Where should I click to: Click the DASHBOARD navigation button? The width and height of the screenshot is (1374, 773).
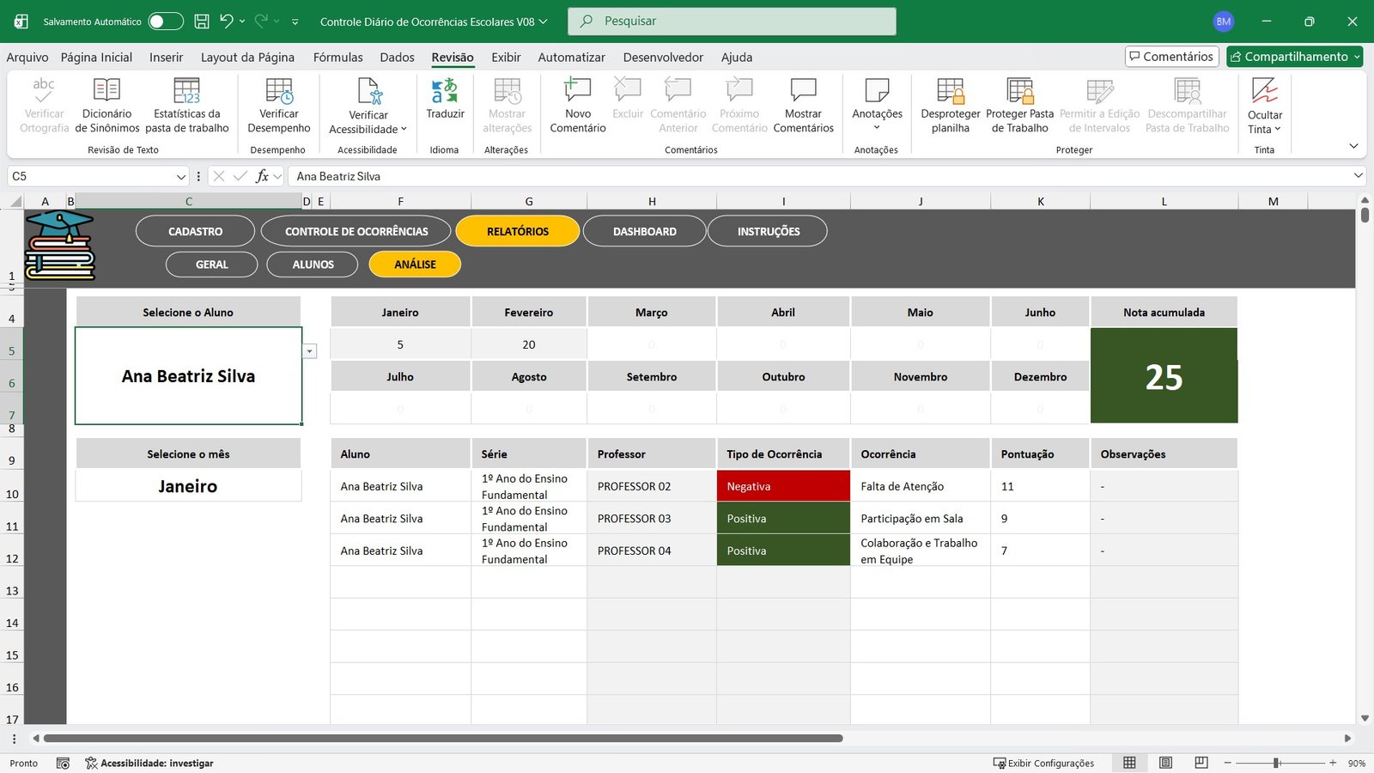644,231
